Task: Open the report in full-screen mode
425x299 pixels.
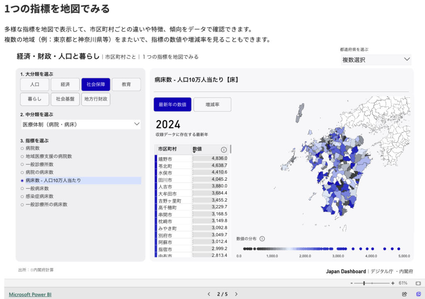Action: click(418, 294)
